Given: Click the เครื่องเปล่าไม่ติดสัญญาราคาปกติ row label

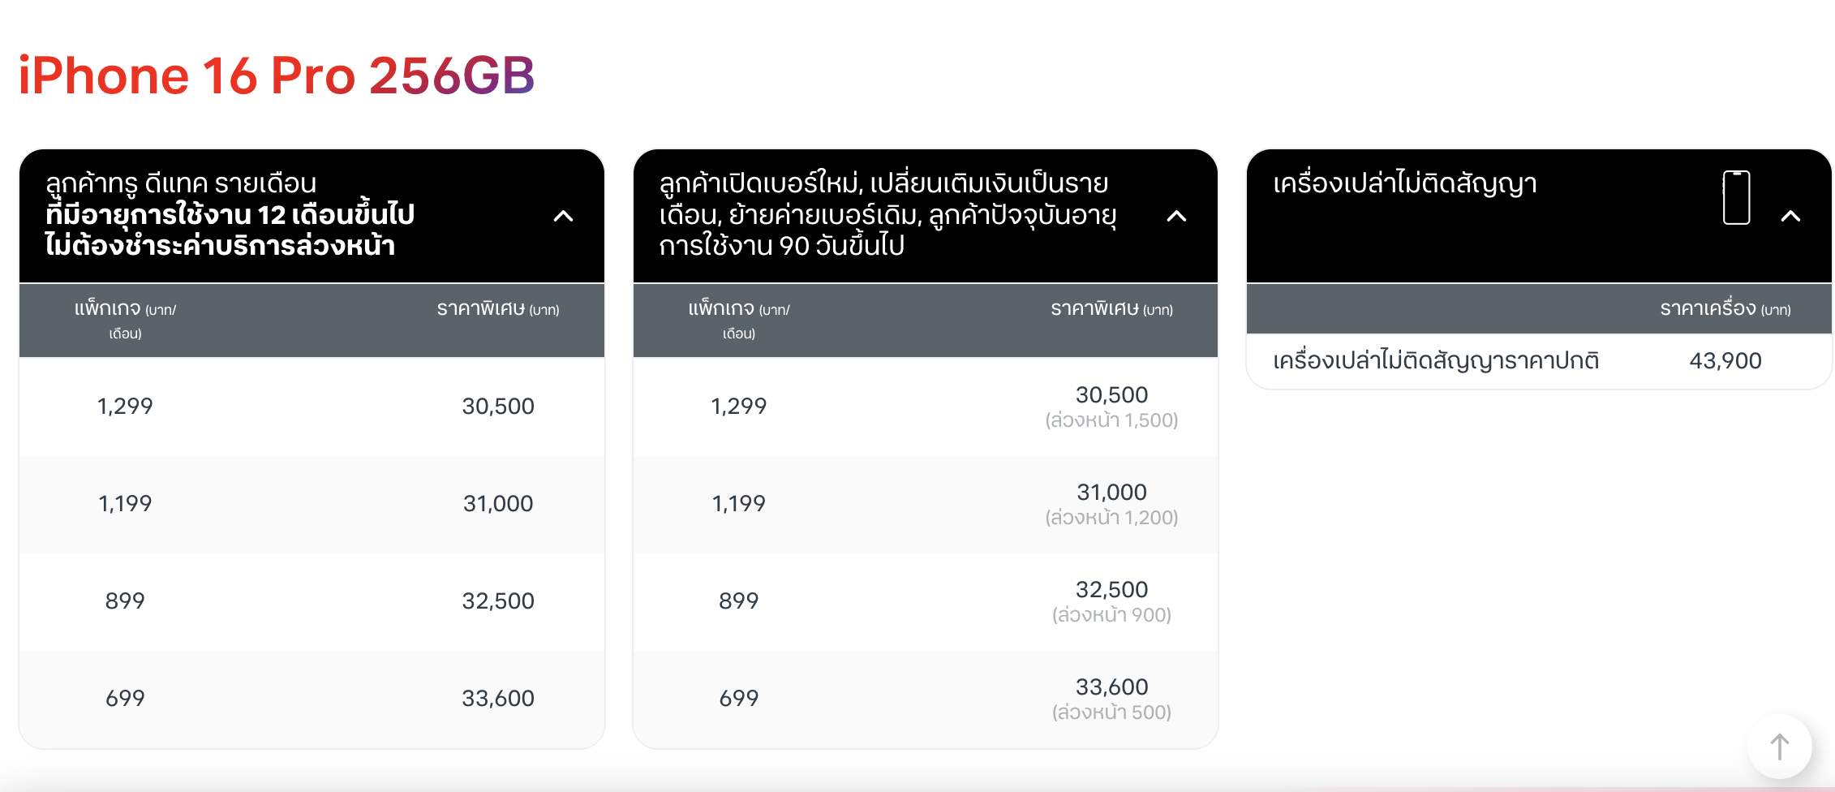Looking at the screenshot, I should (1436, 361).
